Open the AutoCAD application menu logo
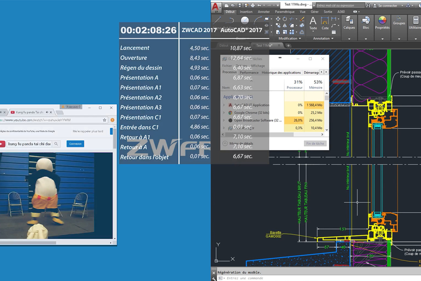421x281 pixels. click(216, 7)
